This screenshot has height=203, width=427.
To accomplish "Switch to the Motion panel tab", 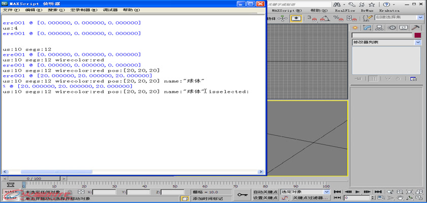I will pos(392,27).
